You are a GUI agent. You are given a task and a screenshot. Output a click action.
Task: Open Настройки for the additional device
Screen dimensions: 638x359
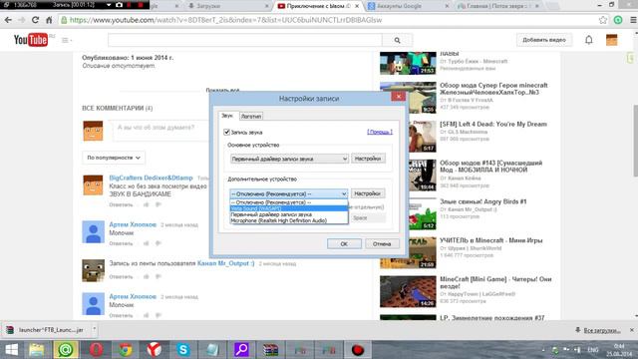pyautogui.click(x=368, y=193)
